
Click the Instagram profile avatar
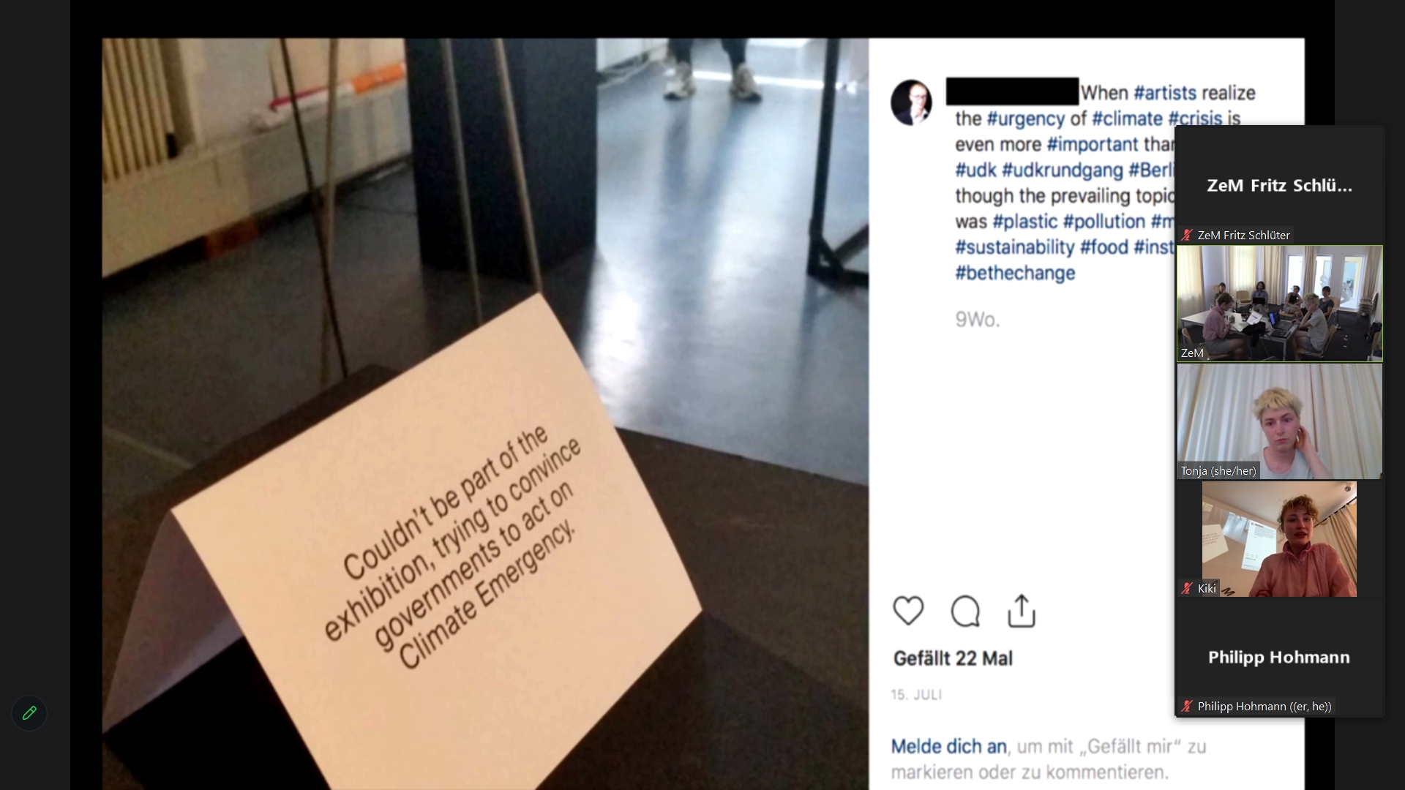(911, 102)
